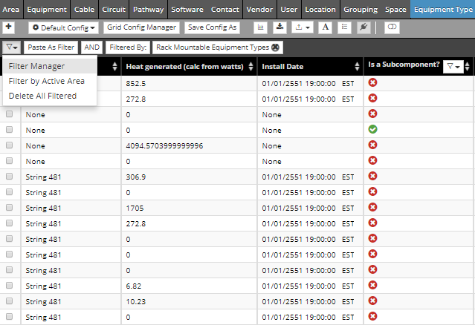Screen dimensions: 475x325
Task: Sort the partially hidden first column
Action: click(114, 67)
